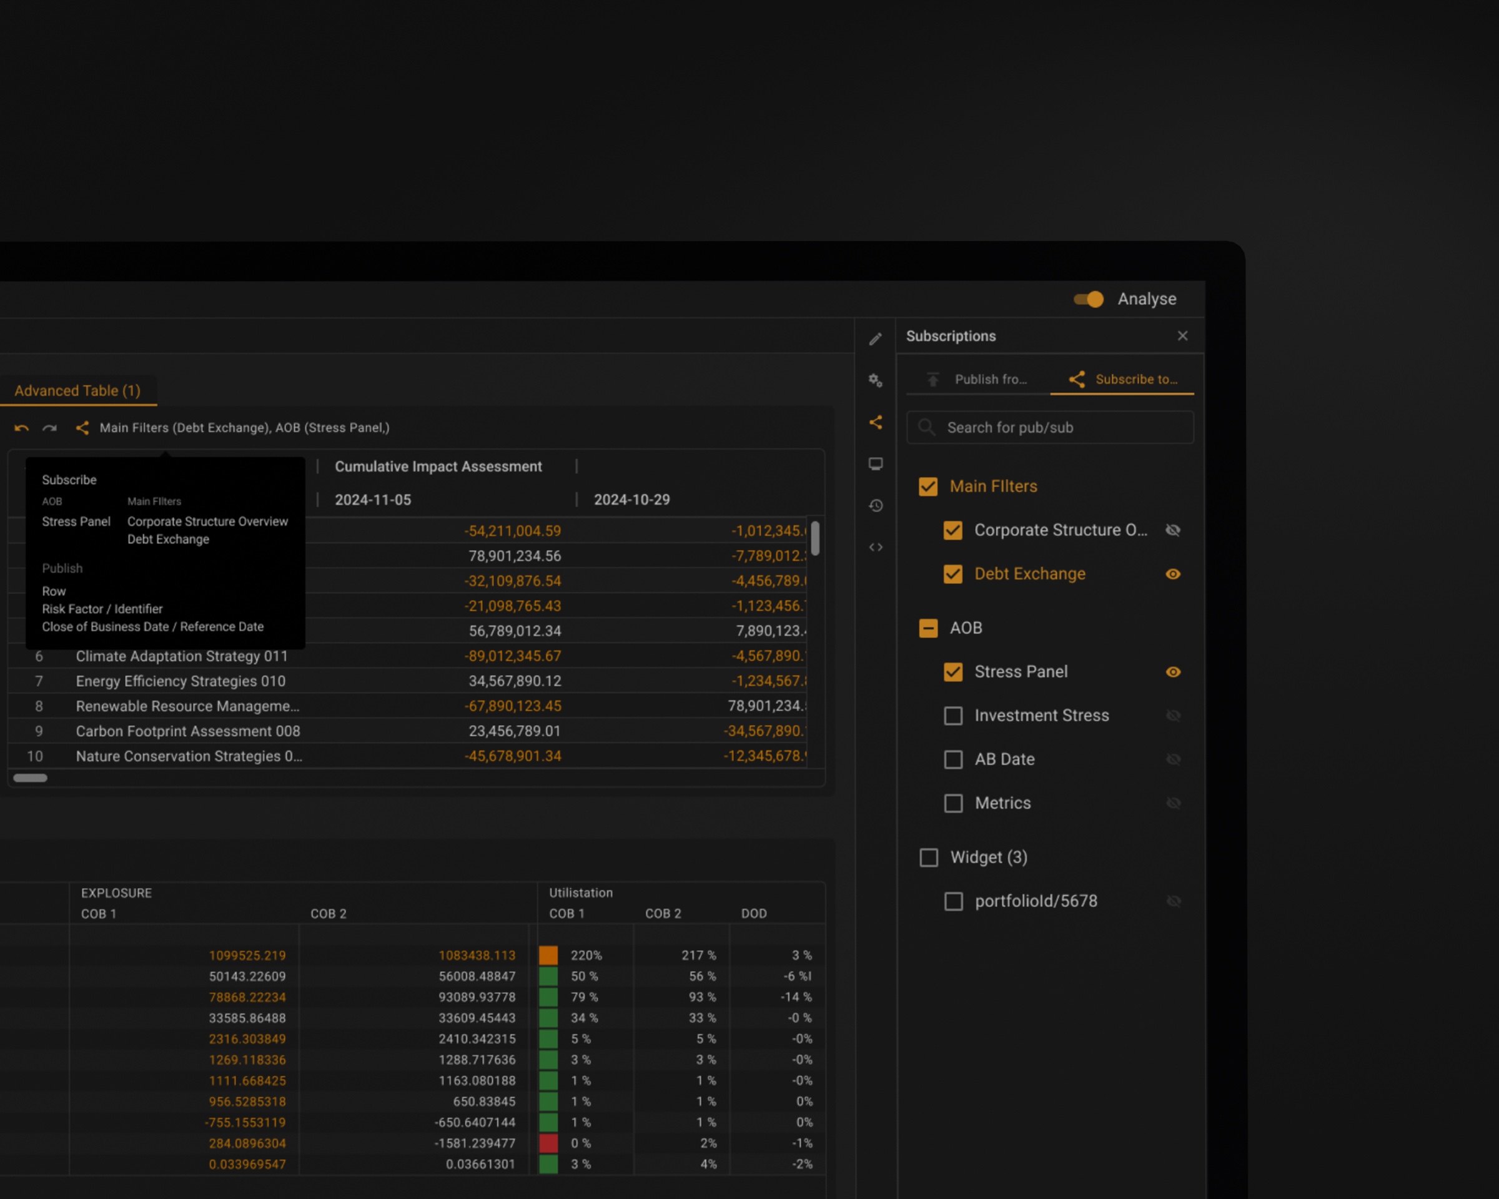
Task: Click the magnifier icon in search box
Action: (x=926, y=428)
